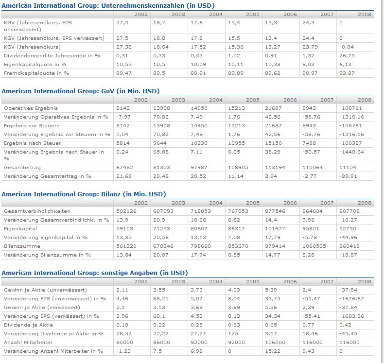This screenshot has height=363, width=384.
Task: Select row label 'Veränderung Bilanzsumme in %'
Action: [47, 255]
